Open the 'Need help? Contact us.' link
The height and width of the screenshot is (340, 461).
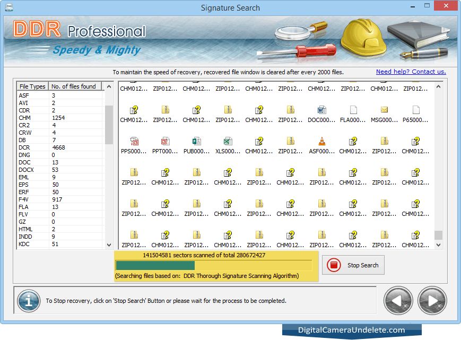pyautogui.click(x=411, y=72)
